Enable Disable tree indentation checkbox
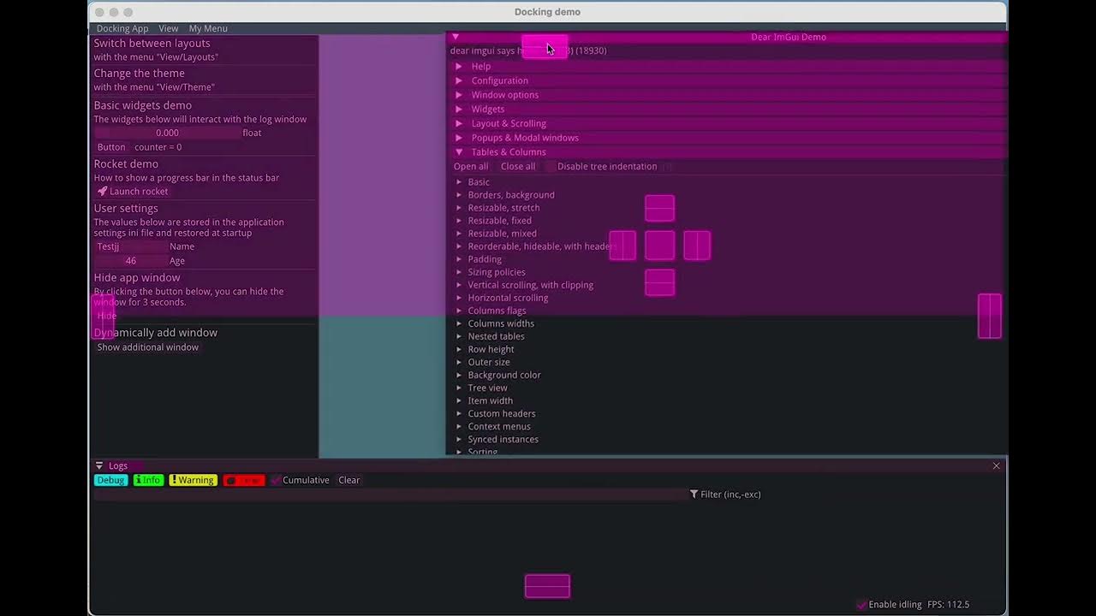The image size is (1096, 616). point(550,167)
